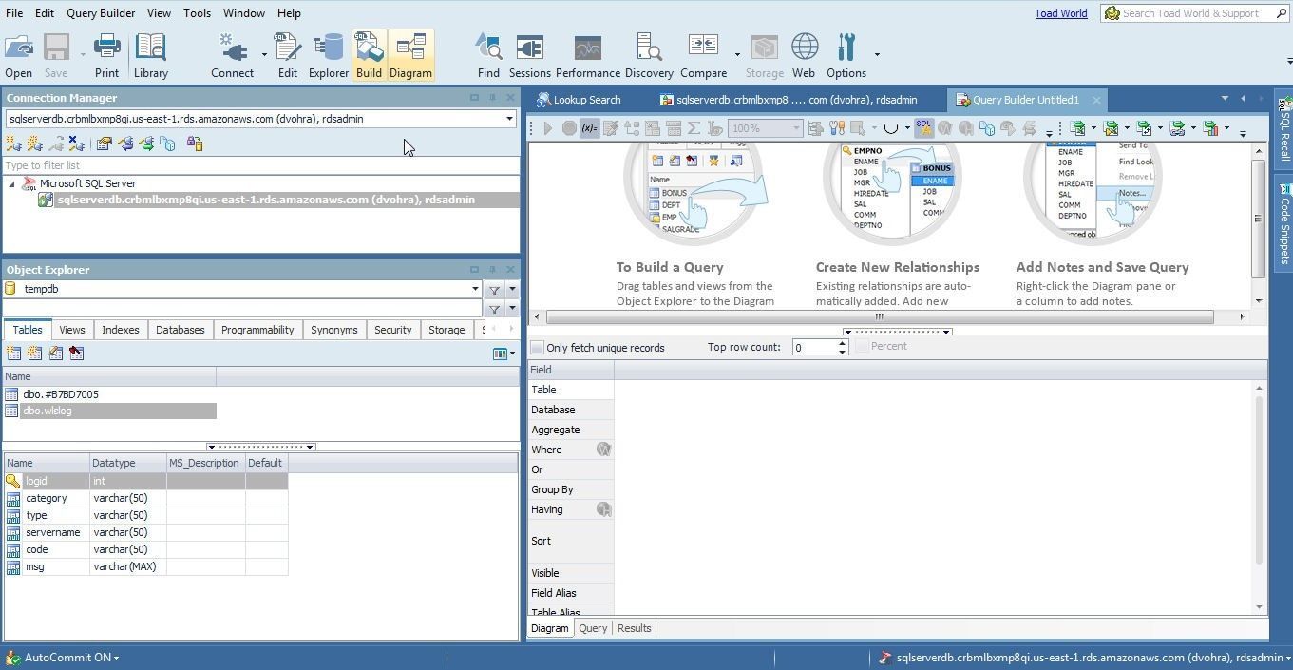
Task: Click the Where row filter button
Action: click(603, 450)
